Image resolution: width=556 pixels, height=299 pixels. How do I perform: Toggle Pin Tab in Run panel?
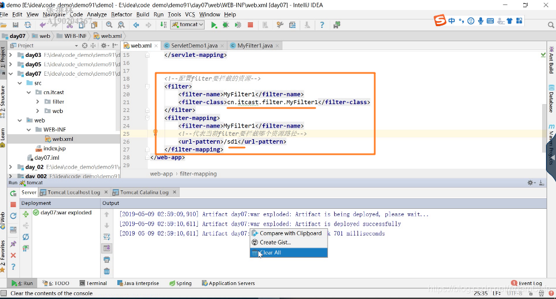coord(13,244)
